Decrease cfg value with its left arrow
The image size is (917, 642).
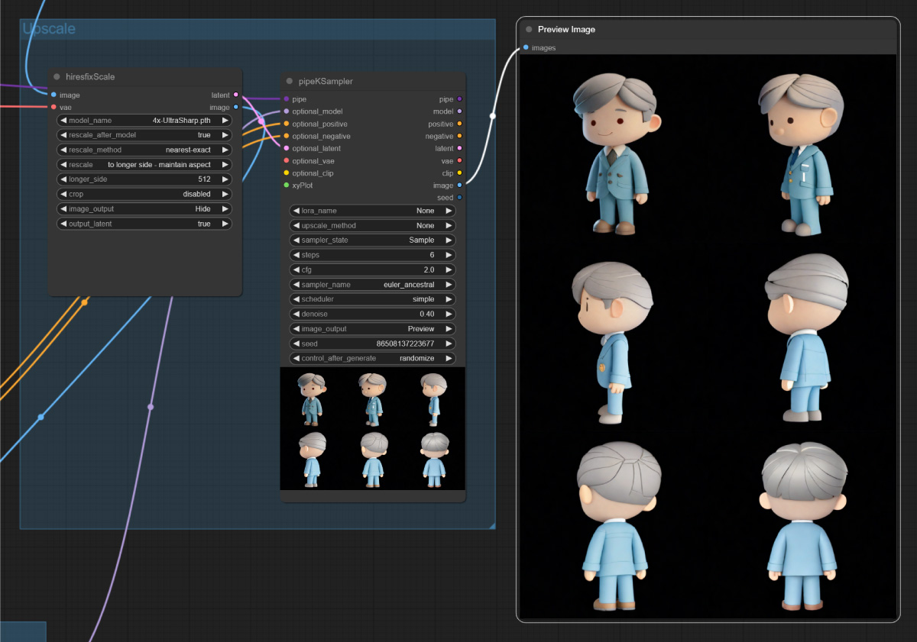(x=296, y=269)
